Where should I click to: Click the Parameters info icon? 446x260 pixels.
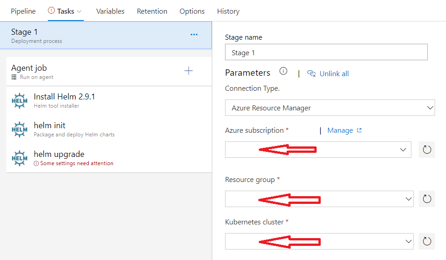pyautogui.click(x=283, y=71)
